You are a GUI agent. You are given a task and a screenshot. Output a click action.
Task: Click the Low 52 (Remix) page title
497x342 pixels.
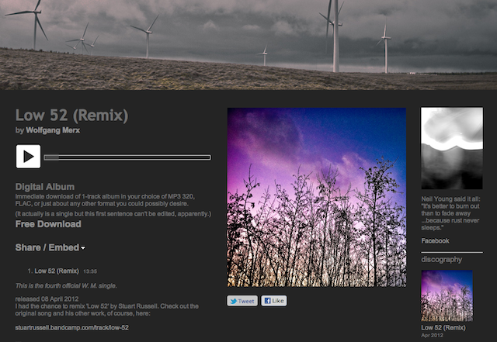click(72, 116)
